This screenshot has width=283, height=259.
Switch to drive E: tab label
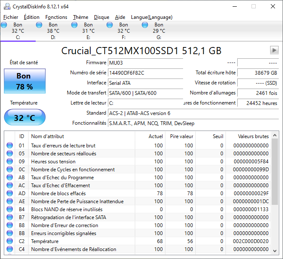(88, 37)
